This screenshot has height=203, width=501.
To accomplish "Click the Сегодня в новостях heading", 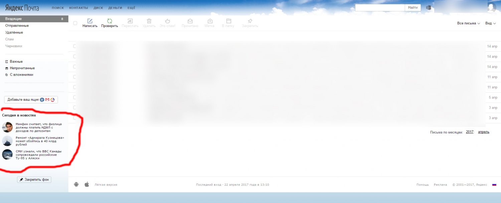I will click(x=19, y=115).
